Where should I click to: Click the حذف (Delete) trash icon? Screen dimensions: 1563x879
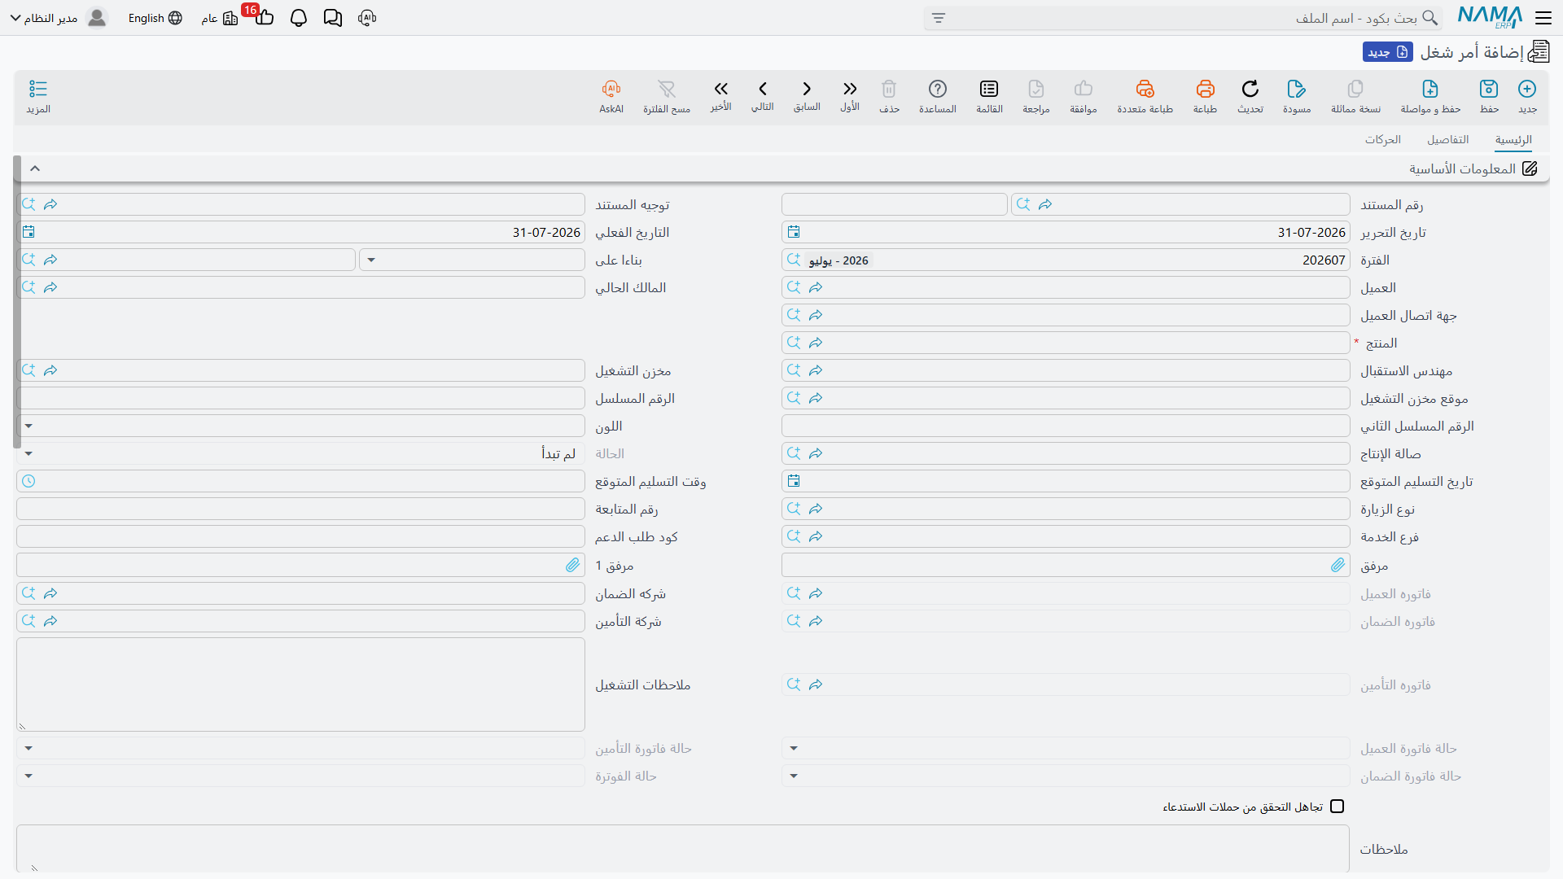pyautogui.click(x=889, y=89)
